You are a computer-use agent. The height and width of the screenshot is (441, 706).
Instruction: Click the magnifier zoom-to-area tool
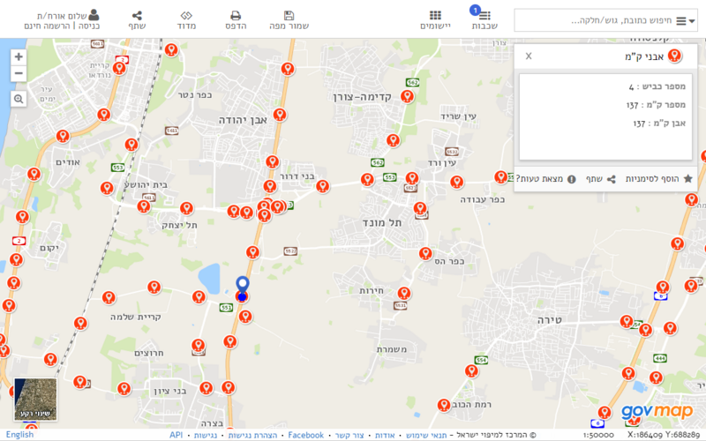[x=19, y=99]
